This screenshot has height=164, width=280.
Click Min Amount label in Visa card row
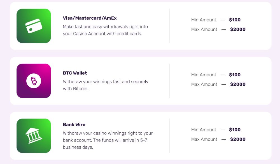tap(204, 20)
